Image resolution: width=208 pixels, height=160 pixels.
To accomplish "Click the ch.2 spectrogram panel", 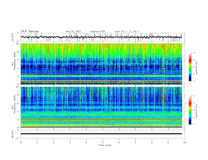I will 101,107.
